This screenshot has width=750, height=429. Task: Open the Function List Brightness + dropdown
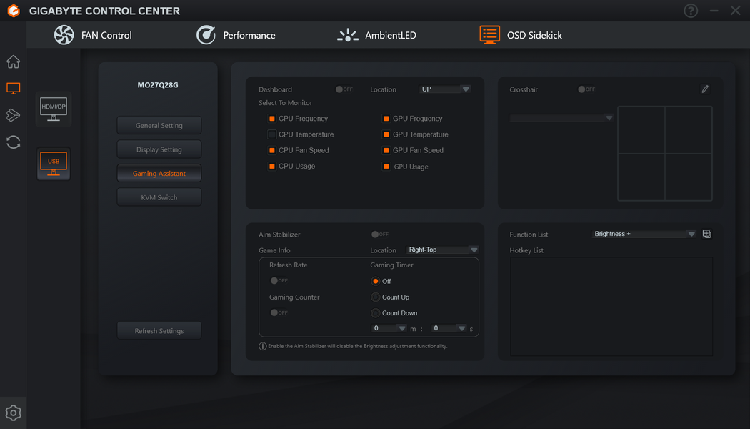[x=644, y=234]
